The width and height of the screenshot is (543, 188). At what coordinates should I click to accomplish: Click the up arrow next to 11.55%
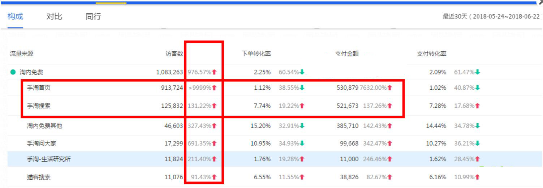click(x=302, y=177)
